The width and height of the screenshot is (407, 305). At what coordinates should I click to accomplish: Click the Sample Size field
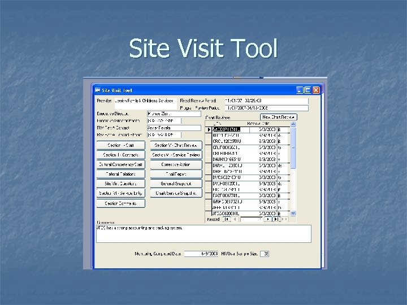click(x=265, y=254)
